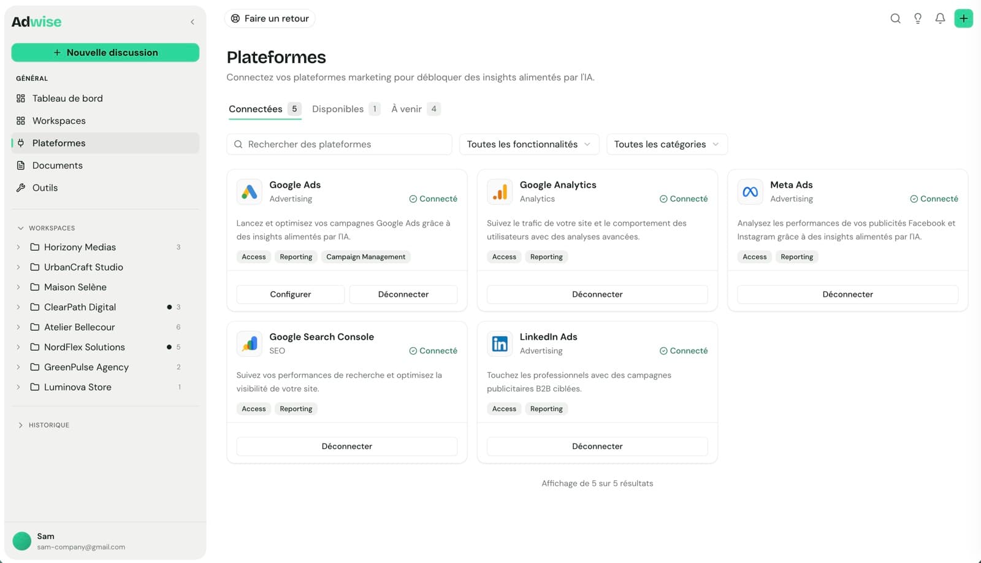The width and height of the screenshot is (981, 563).
Task: Click the green plus button in header
Action: click(963, 18)
